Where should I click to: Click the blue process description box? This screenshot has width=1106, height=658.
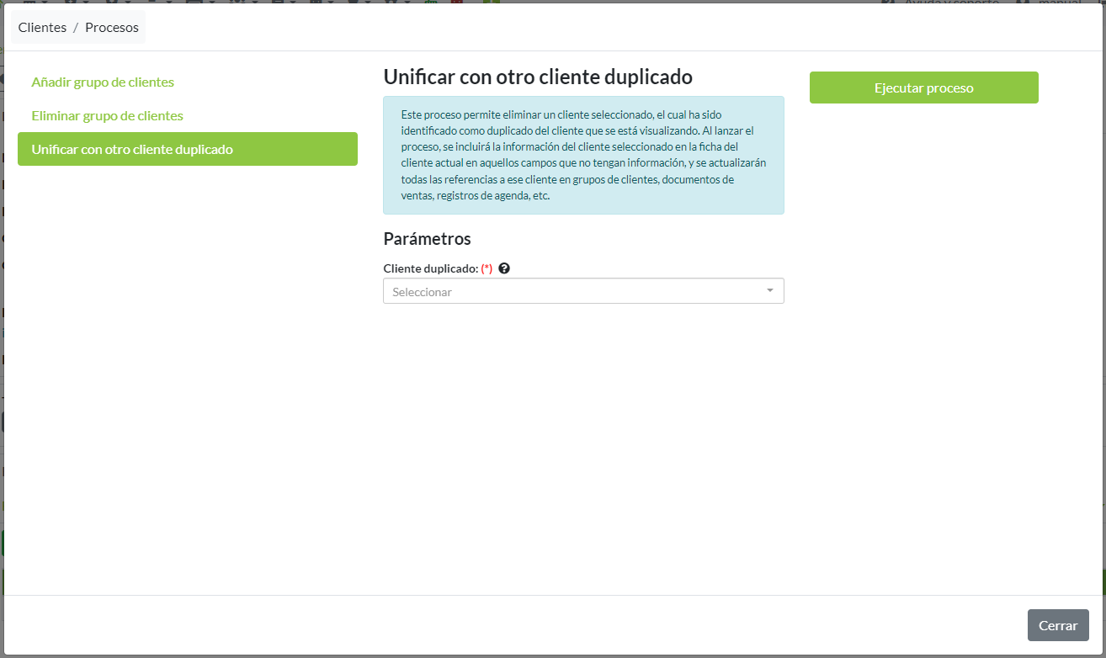(x=582, y=155)
